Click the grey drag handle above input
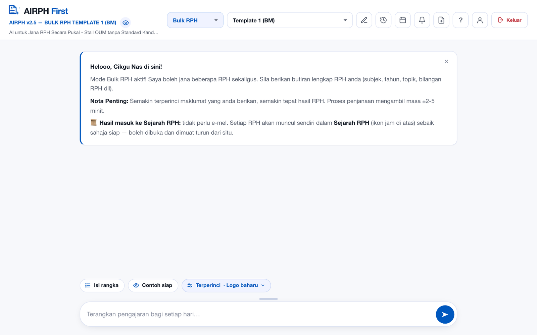This screenshot has height=335, width=537. point(268,299)
